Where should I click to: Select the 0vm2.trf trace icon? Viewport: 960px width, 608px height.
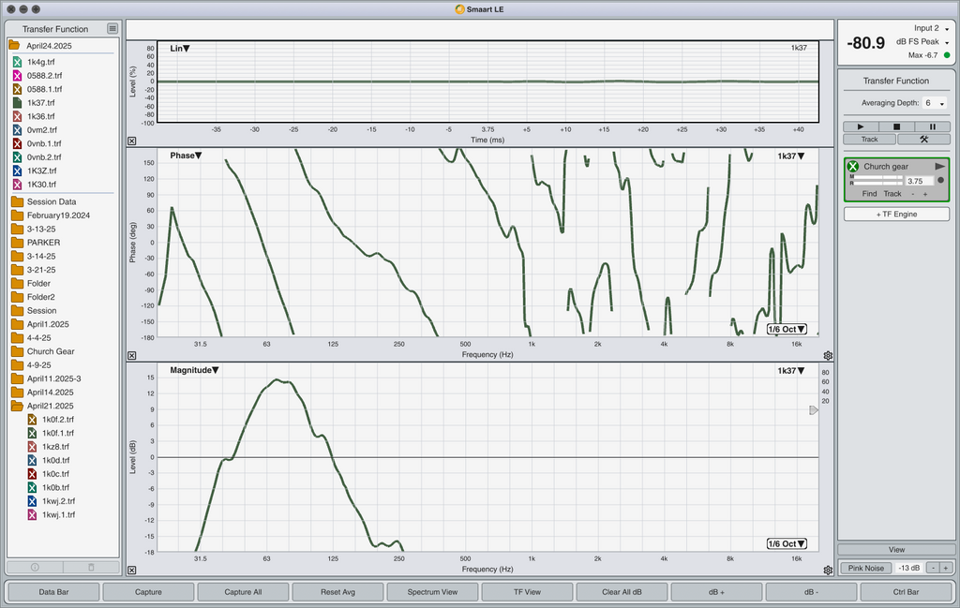pyautogui.click(x=17, y=129)
